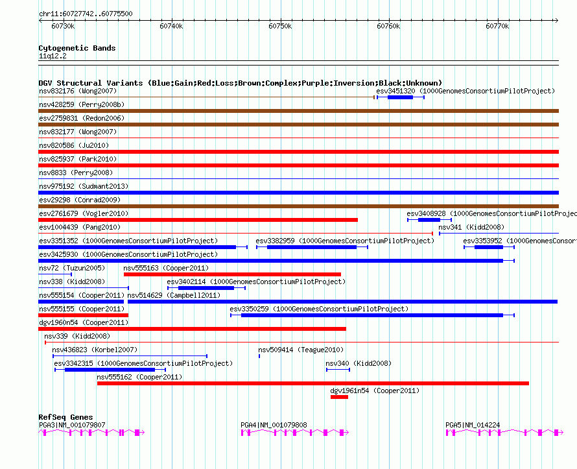Click the red esv2761679 loss bar
Viewport: 577px width, 469px height.
[x=198, y=220]
